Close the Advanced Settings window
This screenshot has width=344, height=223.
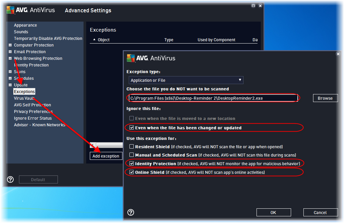click(x=260, y=6)
